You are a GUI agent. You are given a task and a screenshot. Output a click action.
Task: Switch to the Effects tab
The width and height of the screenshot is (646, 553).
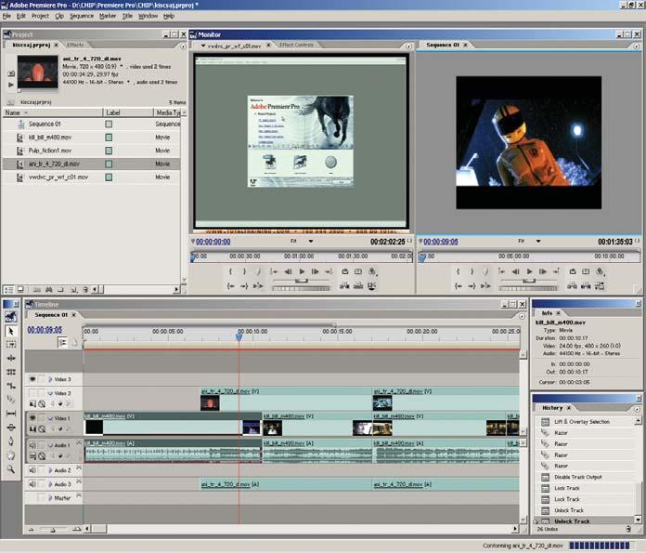point(75,45)
